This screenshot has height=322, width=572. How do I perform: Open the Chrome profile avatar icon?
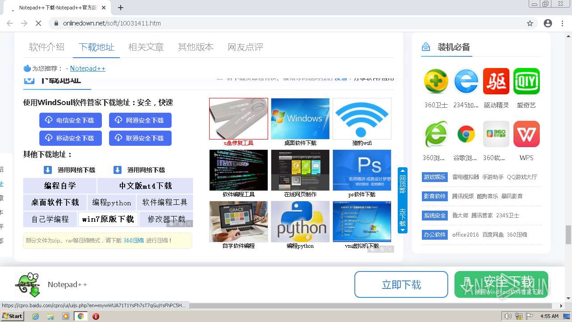(x=548, y=23)
